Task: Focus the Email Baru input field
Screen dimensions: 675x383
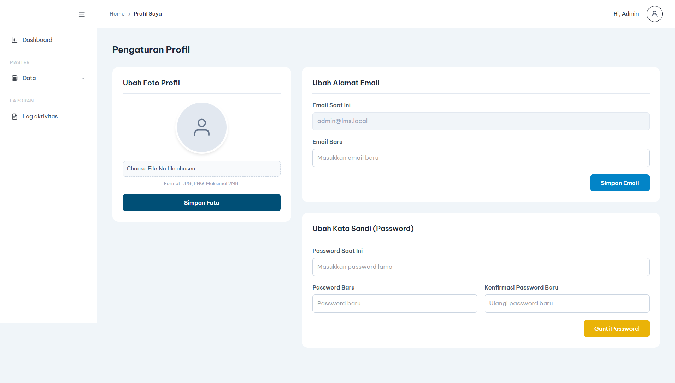Action: tap(481, 158)
